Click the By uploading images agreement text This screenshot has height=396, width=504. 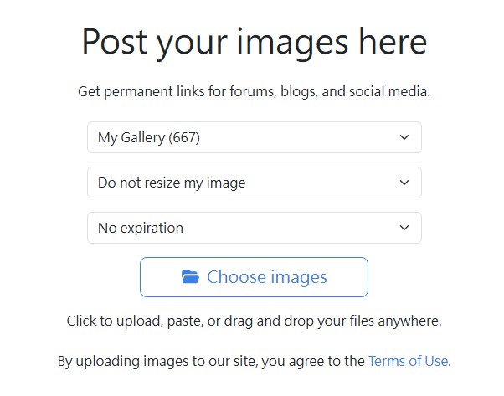pos(211,362)
